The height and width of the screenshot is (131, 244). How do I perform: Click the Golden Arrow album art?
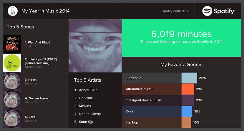point(12,100)
